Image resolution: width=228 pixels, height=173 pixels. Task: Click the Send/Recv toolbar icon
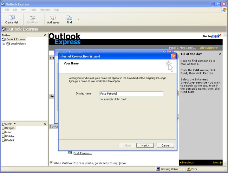coord(32,18)
